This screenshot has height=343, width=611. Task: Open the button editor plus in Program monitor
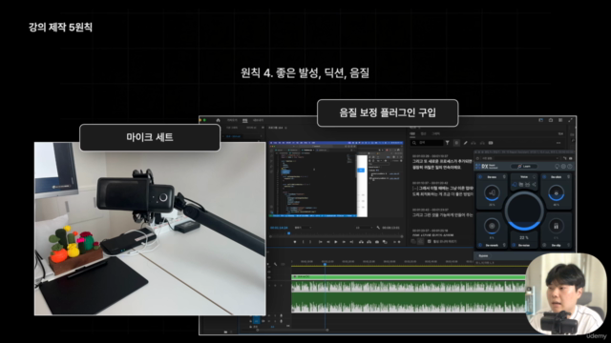(x=399, y=242)
